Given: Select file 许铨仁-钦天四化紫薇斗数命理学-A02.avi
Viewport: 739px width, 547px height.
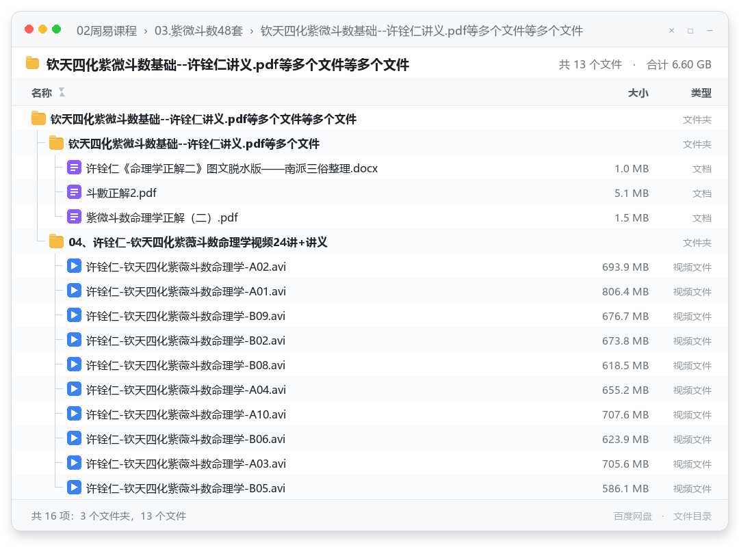Looking at the screenshot, I should click(370, 266).
